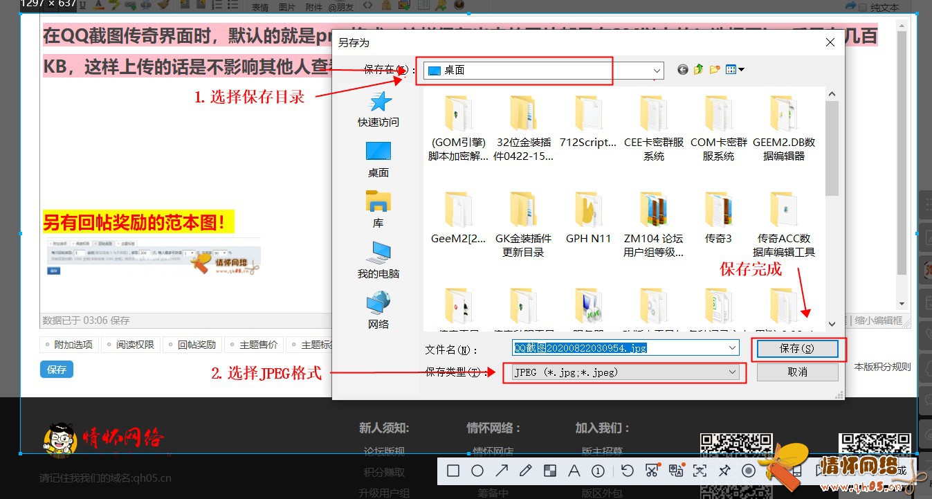Click the 图片 image editor button
932x499 pixels.
(x=287, y=7)
